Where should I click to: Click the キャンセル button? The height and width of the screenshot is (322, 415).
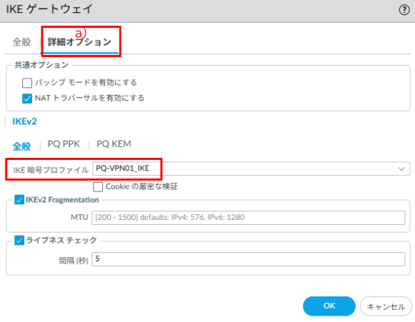pyautogui.click(x=386, y=306)
